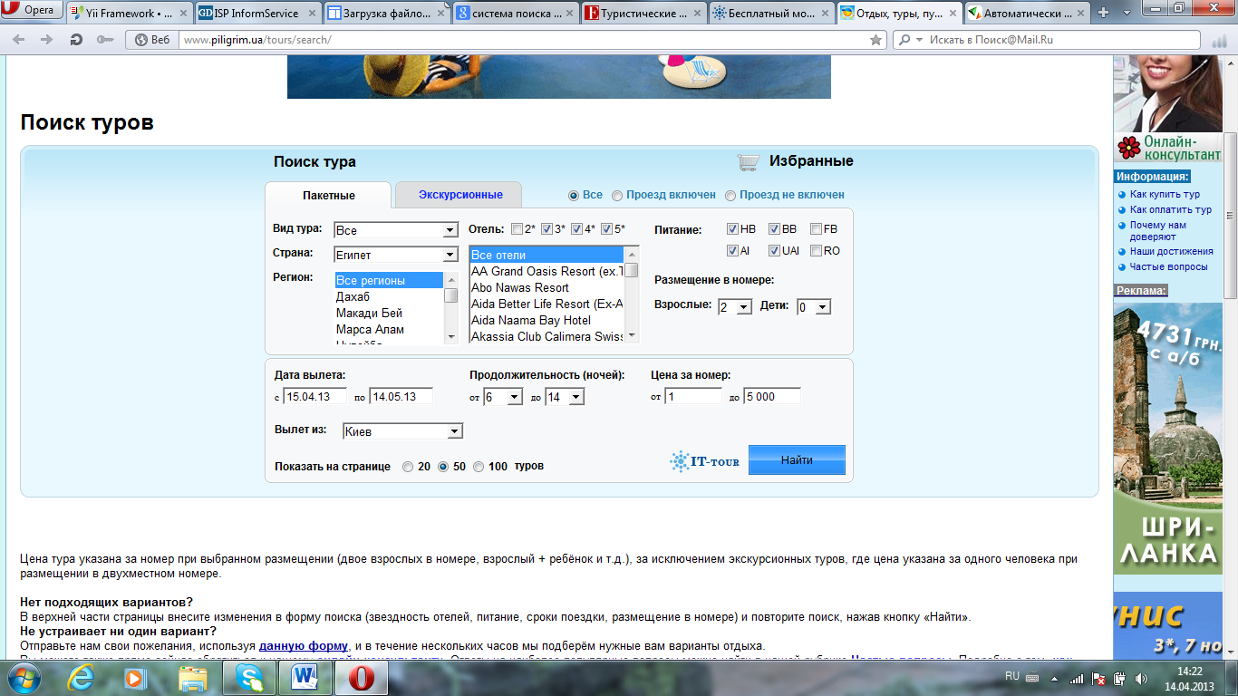Click the IT-tour logo
The image size is (1238, 696).
tap(705, 461)
